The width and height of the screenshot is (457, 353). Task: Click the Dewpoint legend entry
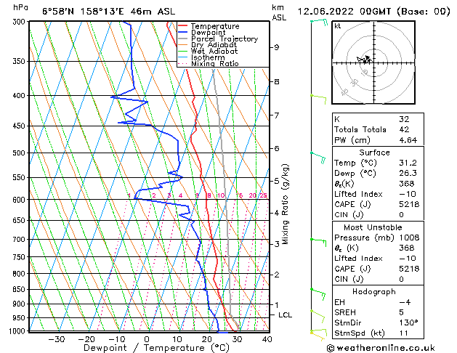[208, 33]
